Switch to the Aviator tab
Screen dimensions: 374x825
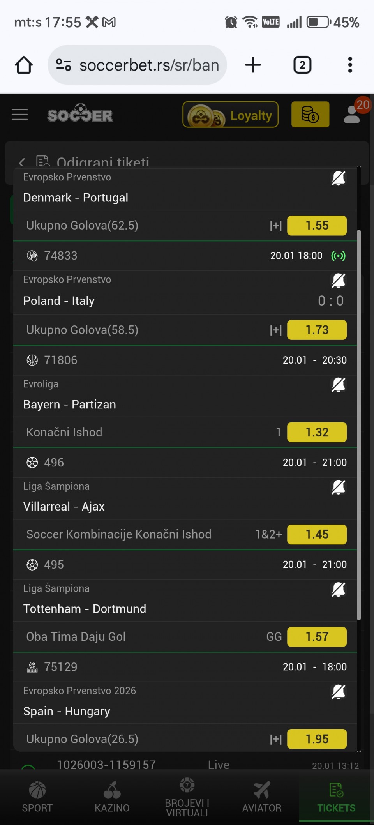262,797
